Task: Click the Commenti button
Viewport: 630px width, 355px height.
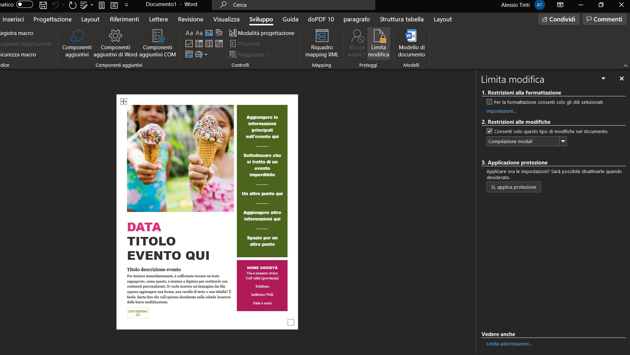Action: point(604,19)
